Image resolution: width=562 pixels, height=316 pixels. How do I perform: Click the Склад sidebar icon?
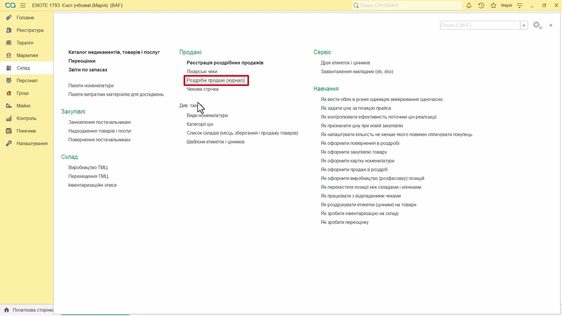click(8, 68)
